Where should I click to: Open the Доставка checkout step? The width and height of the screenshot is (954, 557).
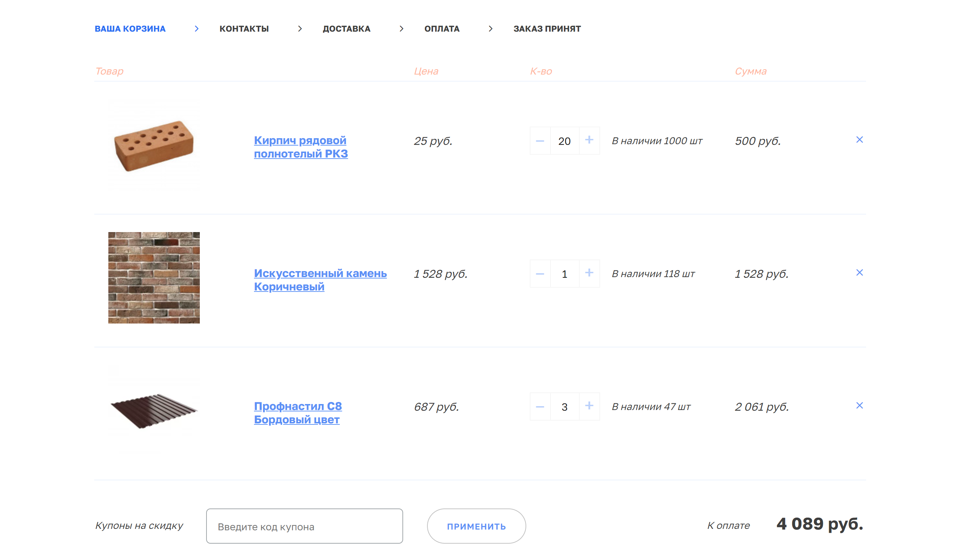click(x=346, y=29)
